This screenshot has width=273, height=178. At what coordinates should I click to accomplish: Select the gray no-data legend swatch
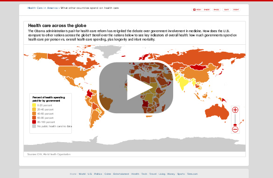point(34,126)
